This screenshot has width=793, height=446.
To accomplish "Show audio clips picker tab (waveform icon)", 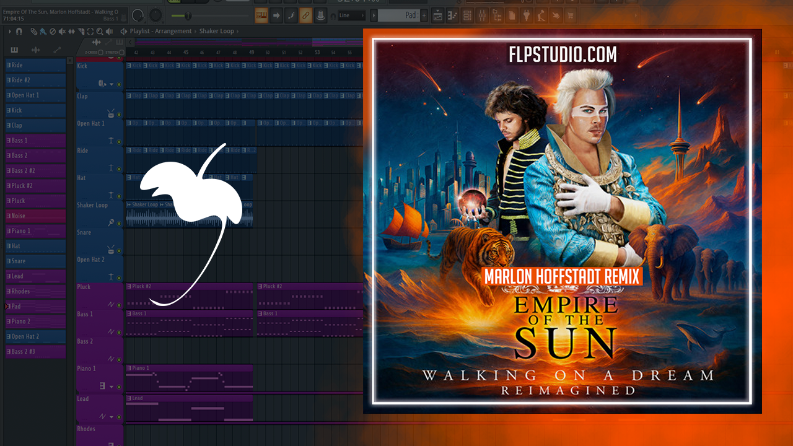I will pyautogui.click(x=35, y=50).
